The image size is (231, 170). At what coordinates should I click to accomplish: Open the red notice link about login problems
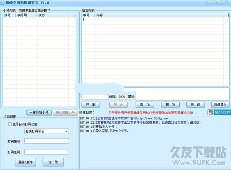tap(150, 113)
